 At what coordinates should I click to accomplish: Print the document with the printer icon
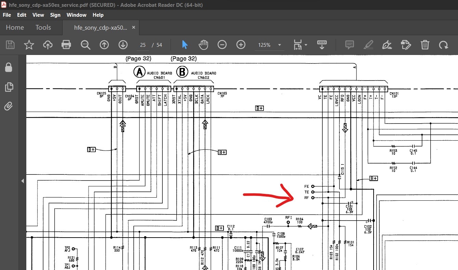tap(66, 45)
